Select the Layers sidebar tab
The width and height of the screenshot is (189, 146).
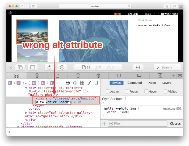[x=167, y=83]
